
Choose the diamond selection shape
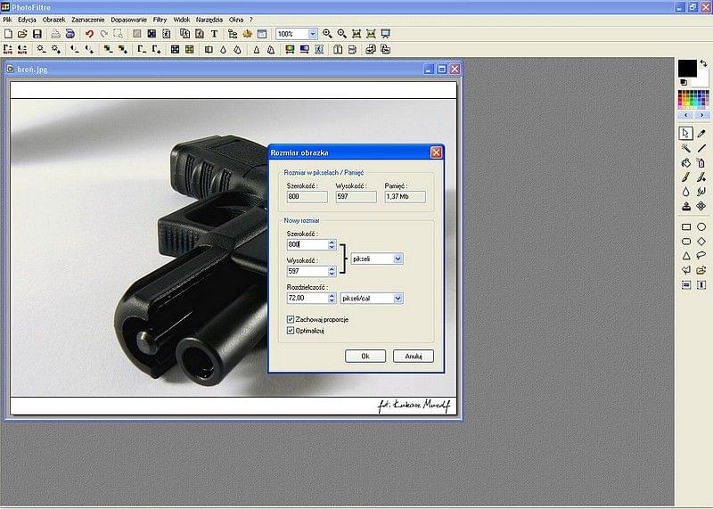701,241
